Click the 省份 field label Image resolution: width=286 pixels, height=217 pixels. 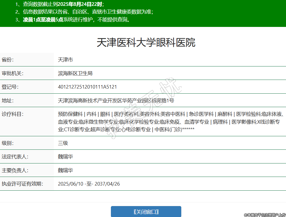click(x=8, y=60)
